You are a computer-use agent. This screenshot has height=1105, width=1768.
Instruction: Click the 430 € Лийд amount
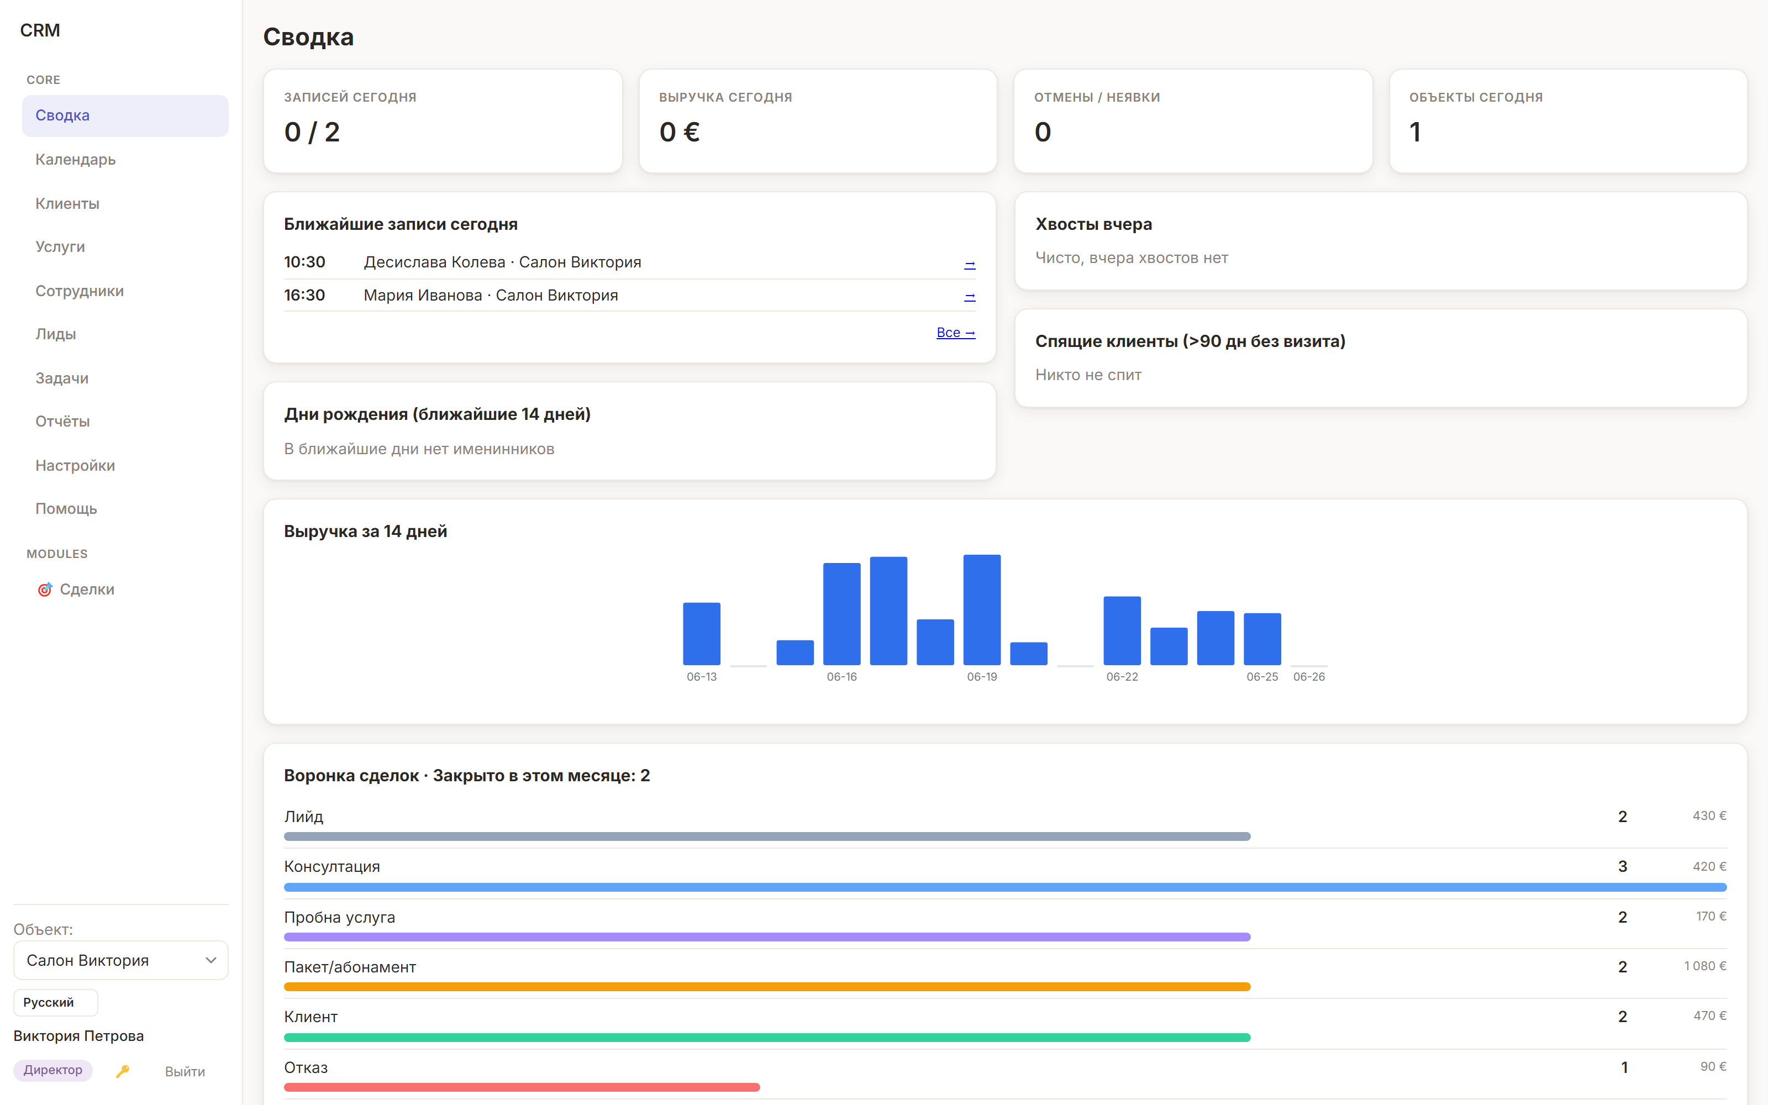click(x=1709, y=815)
